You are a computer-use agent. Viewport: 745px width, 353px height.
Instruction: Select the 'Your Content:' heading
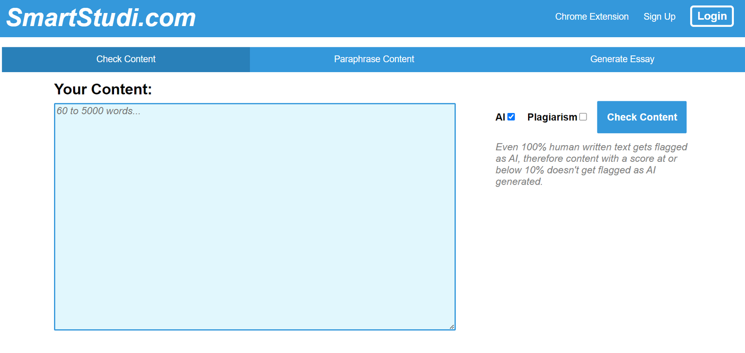[x=103, y=89]
